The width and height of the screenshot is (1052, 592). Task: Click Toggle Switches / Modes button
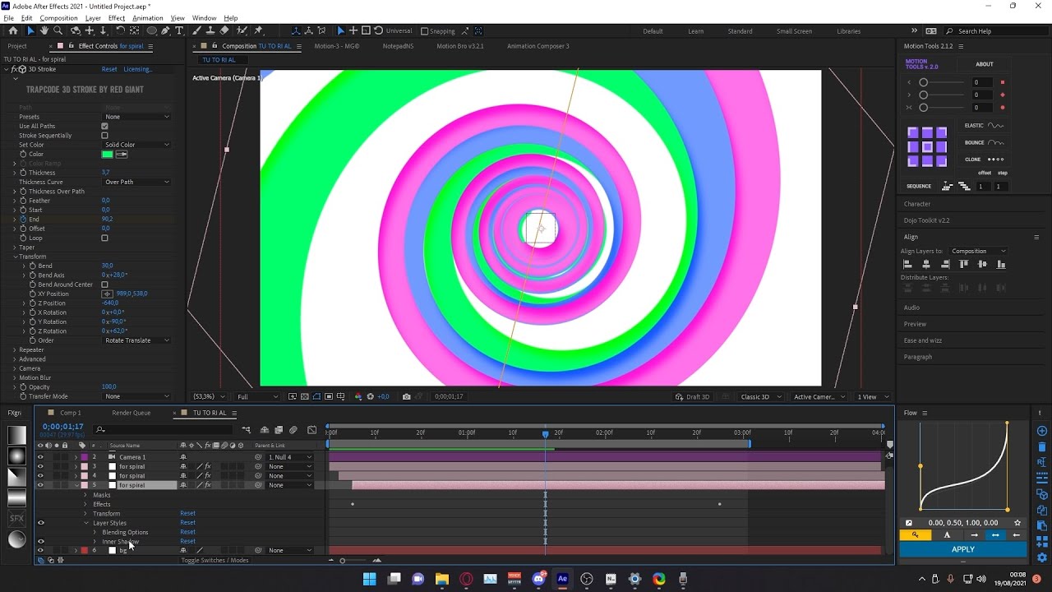215,560
